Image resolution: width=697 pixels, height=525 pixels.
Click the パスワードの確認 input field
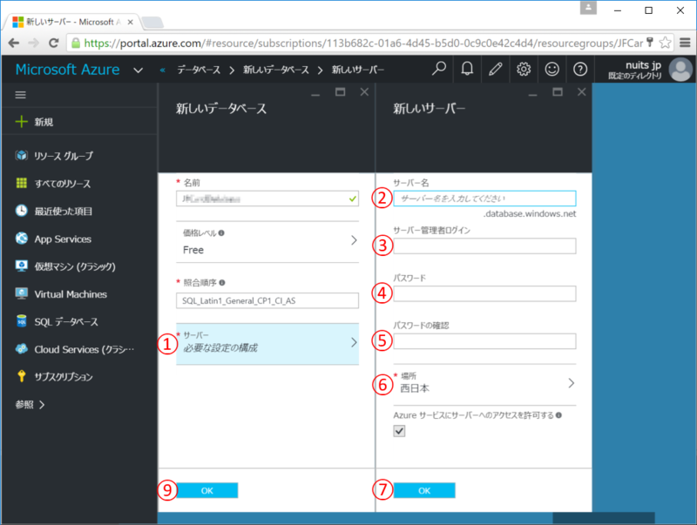tap(484, 340)
